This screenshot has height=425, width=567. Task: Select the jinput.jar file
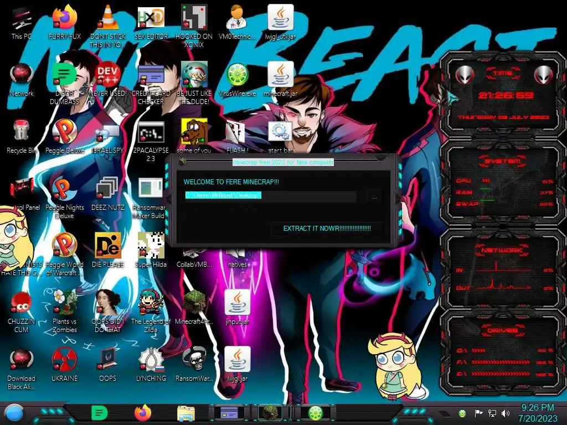237,307
